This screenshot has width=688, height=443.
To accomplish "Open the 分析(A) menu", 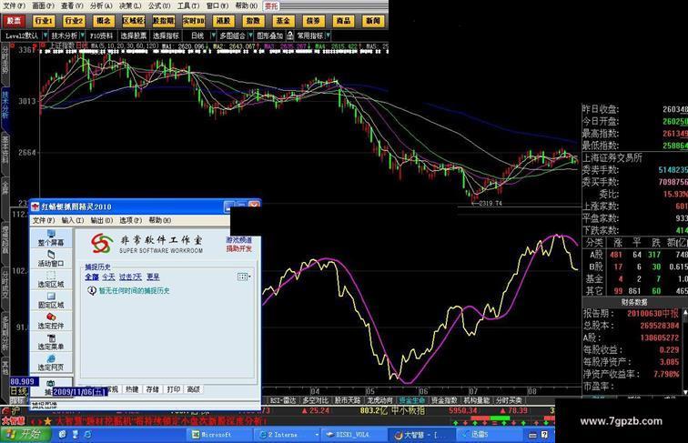I will point(101,5).
